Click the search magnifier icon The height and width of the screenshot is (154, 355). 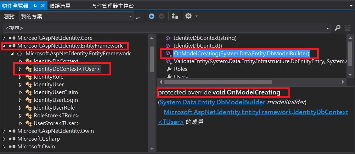[337, 28]
